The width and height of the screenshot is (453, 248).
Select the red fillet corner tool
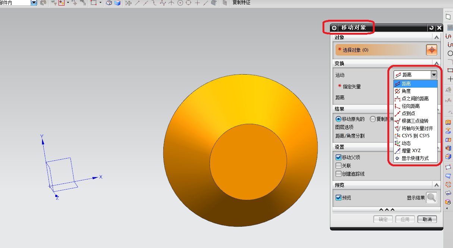450,62
